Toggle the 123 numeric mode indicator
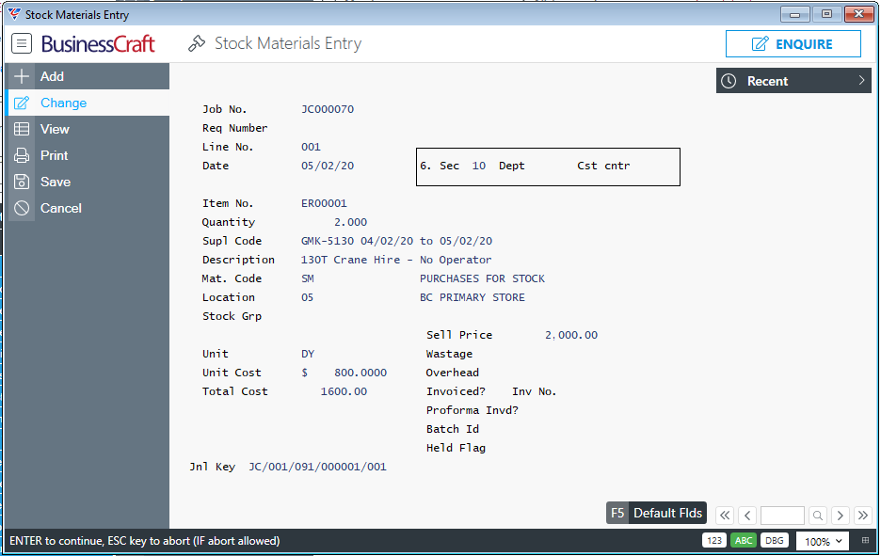The width and height of the screenshot is (881, 556). [713, 541]
